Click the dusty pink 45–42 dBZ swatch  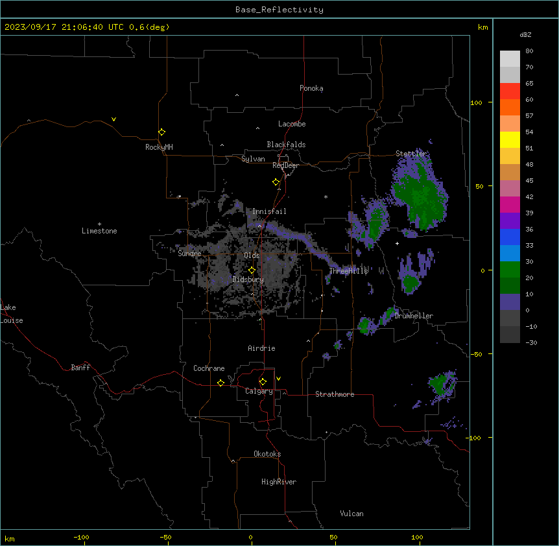coord(510,189)
